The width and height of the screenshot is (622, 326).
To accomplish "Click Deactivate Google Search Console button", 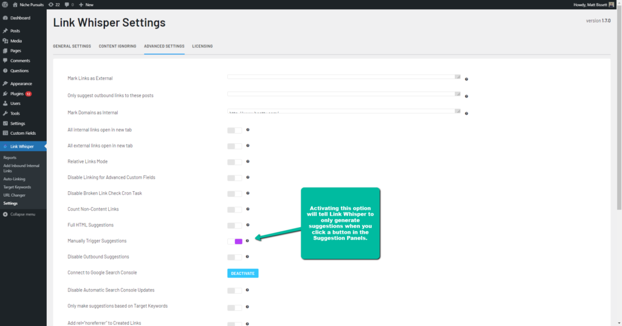I will [x=243, y=273].
